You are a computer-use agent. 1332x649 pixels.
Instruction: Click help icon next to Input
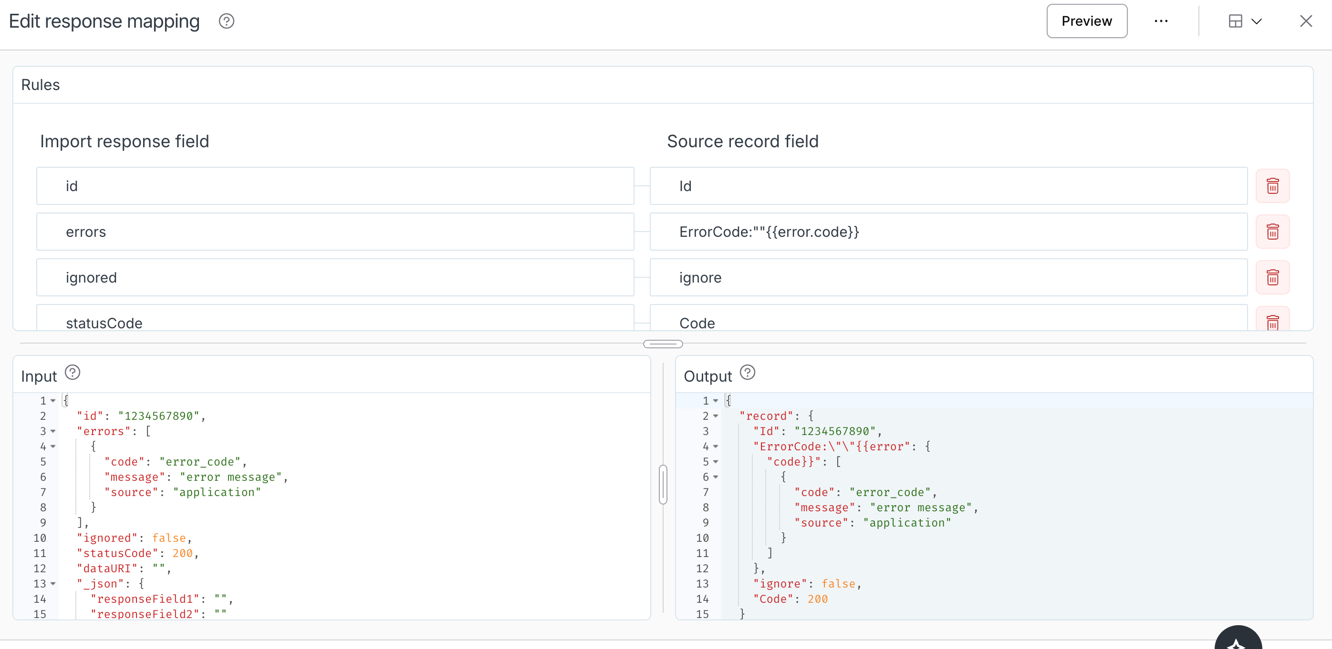tap(73, 372)
